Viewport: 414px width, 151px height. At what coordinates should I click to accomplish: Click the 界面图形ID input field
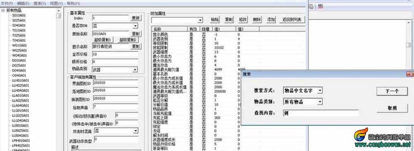[x=116, y=83]
